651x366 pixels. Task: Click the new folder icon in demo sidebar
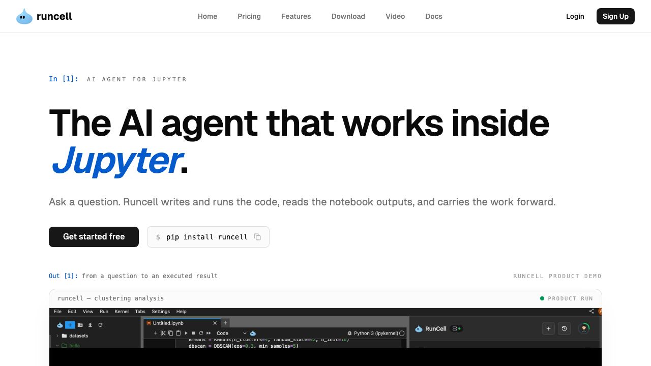tap(80, 325)
